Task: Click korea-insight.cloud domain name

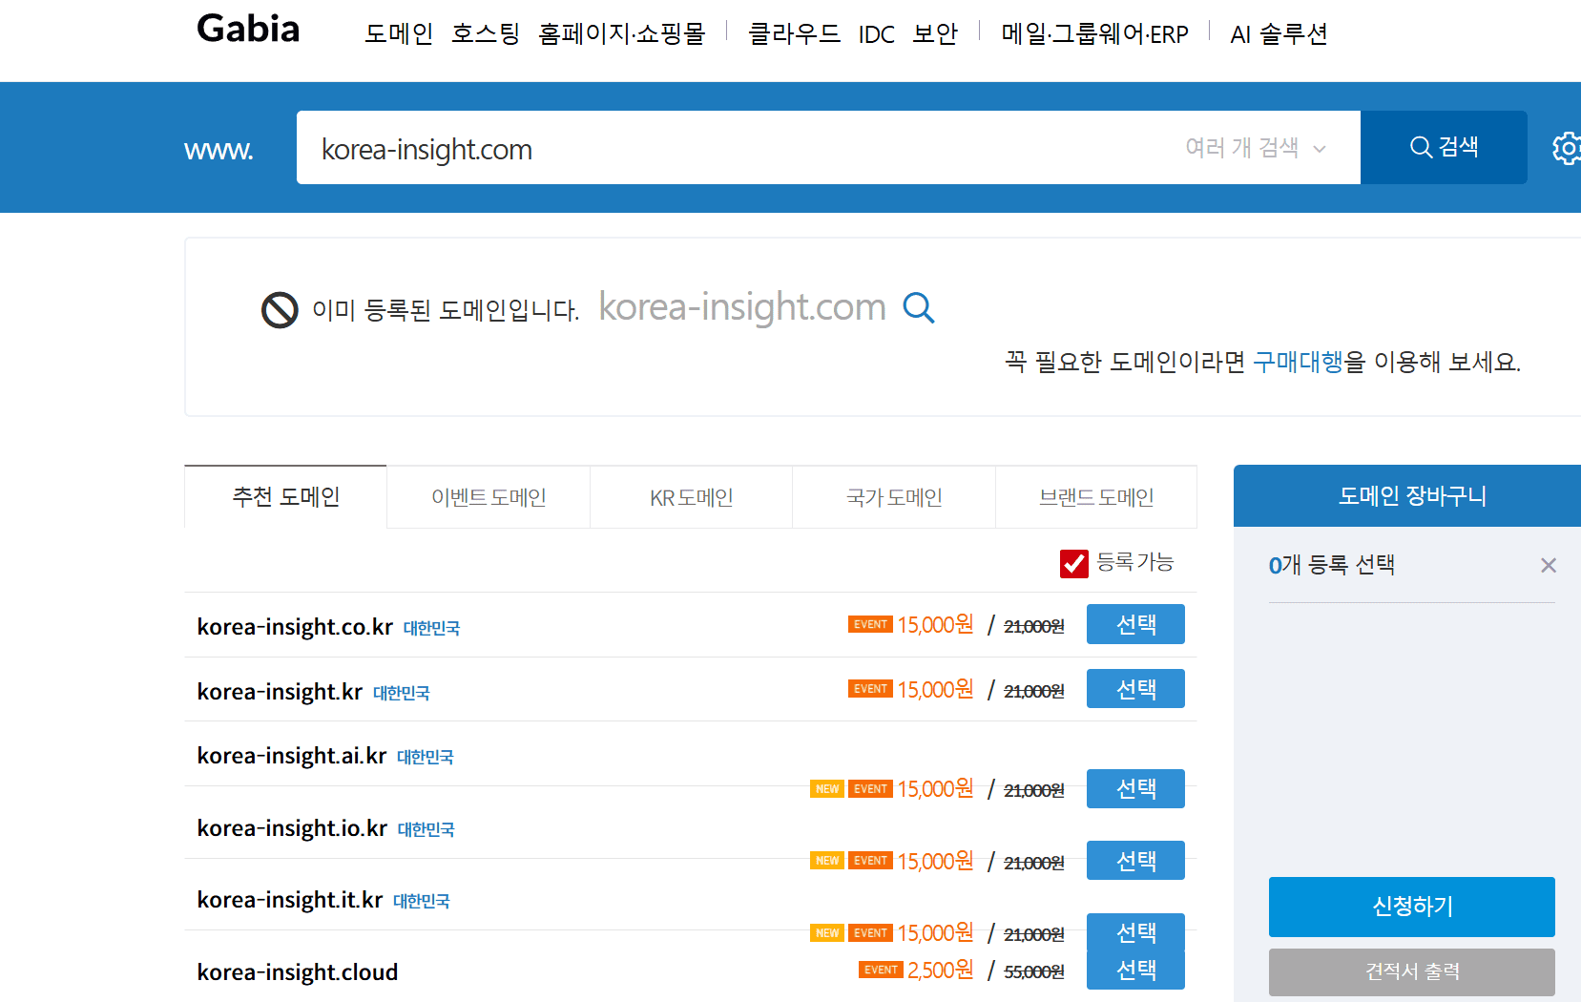Action: pos(298,972)
